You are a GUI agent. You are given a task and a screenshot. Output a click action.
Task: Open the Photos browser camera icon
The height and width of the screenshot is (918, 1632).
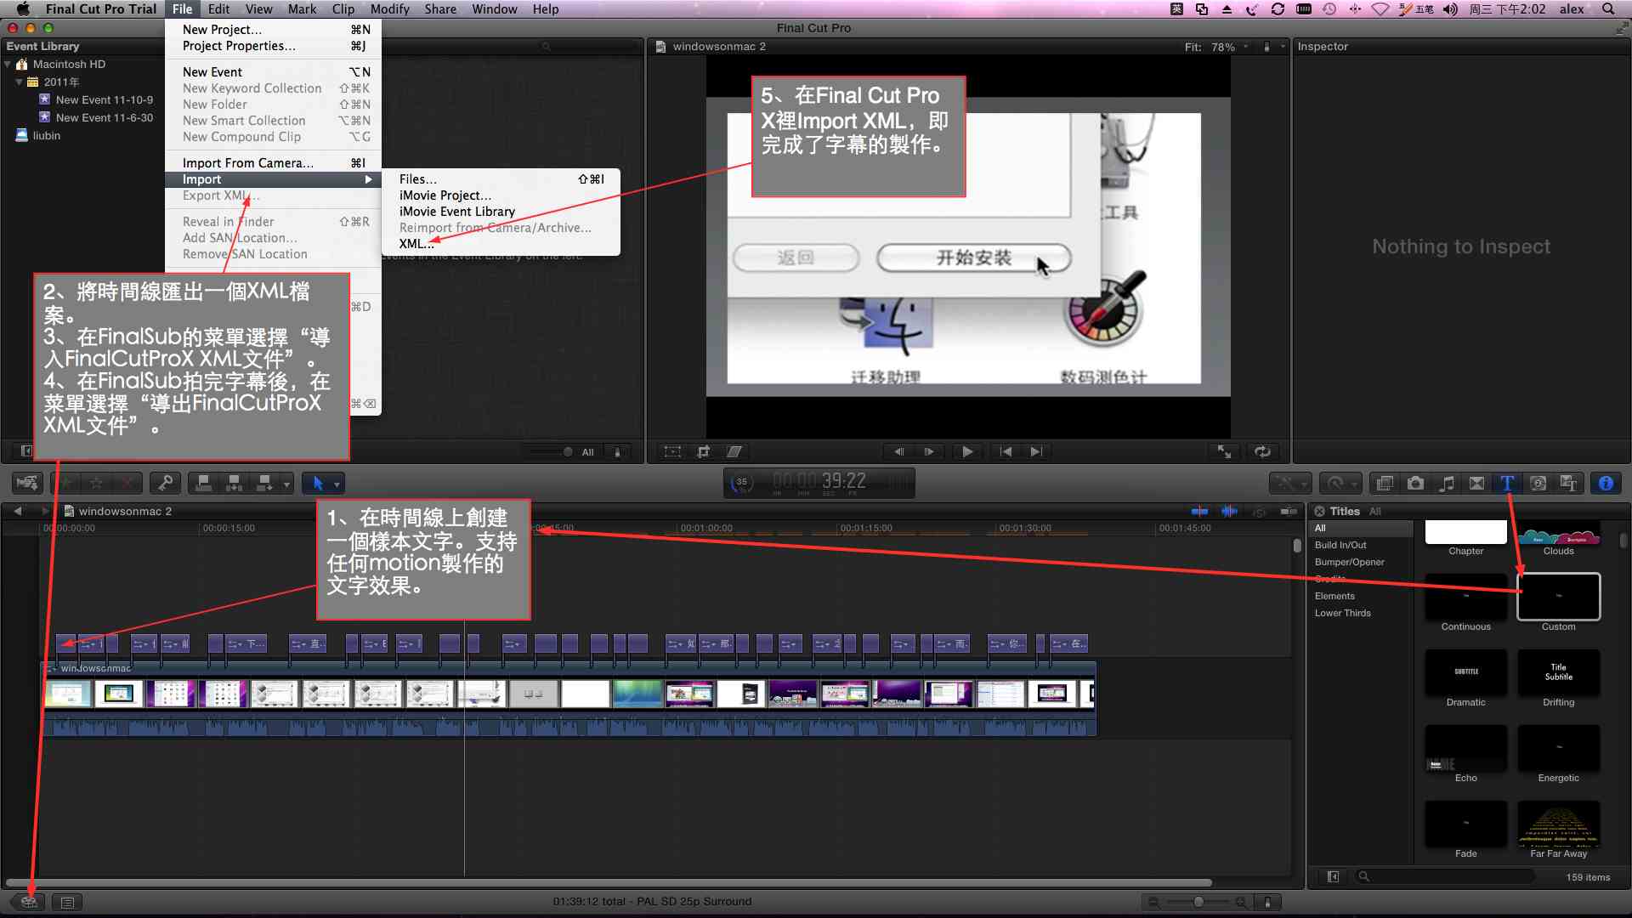pos(1415,483)
